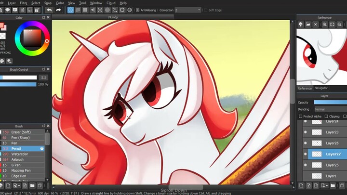Click layer folder icon in Layer panel
The width and height of the screenshot is (347, 195).
click(x=333, y=185)
